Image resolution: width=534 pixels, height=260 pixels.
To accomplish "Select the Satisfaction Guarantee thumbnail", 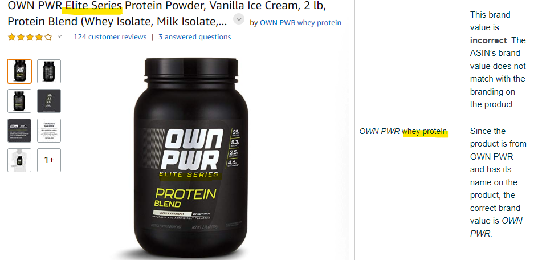I will pyautogui.click(x=49, y=131).
